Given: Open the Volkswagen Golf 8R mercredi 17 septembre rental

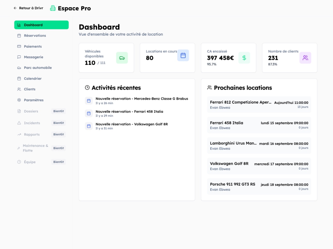Looking at the screenshot, I should pos(259,166).
